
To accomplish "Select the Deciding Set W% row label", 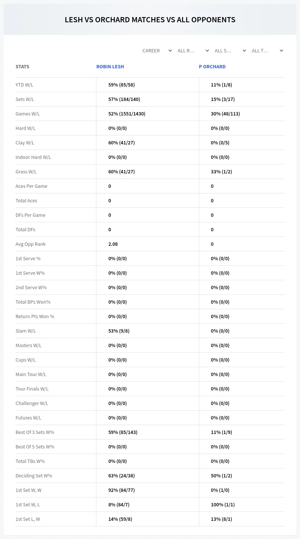I will pos(34,476).
